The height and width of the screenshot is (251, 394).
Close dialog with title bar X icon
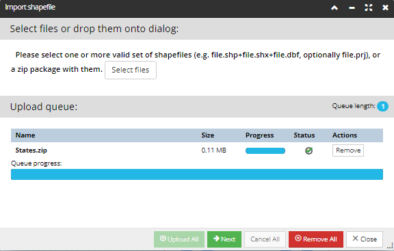(x=385, y=8)
